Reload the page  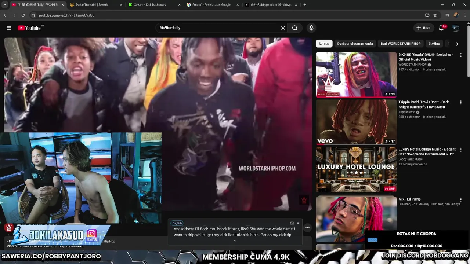(23, 15)
